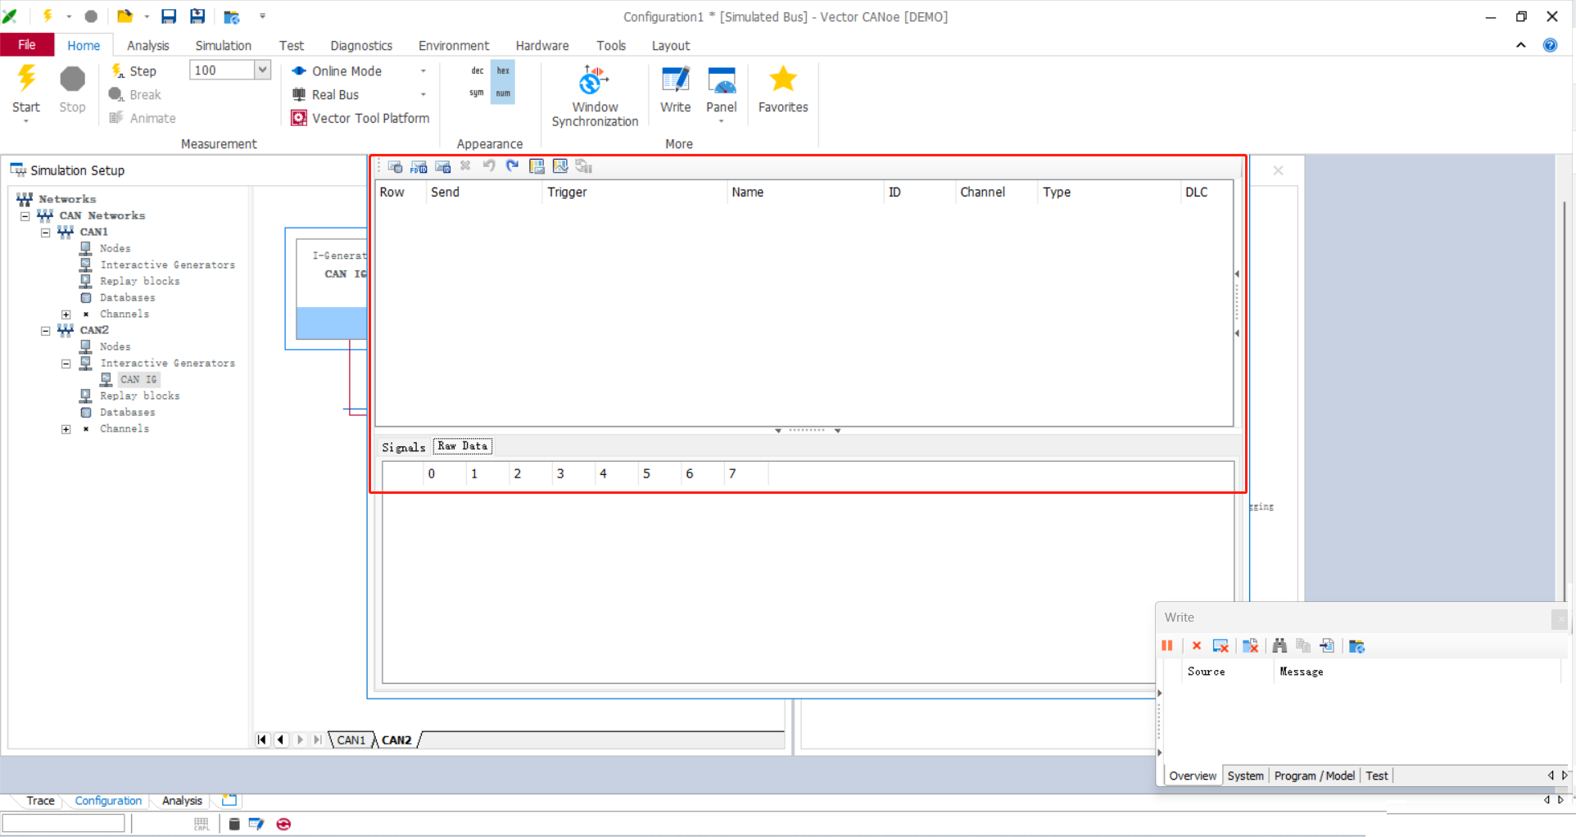Open Find binoculars in Write window

(1279, 646)
